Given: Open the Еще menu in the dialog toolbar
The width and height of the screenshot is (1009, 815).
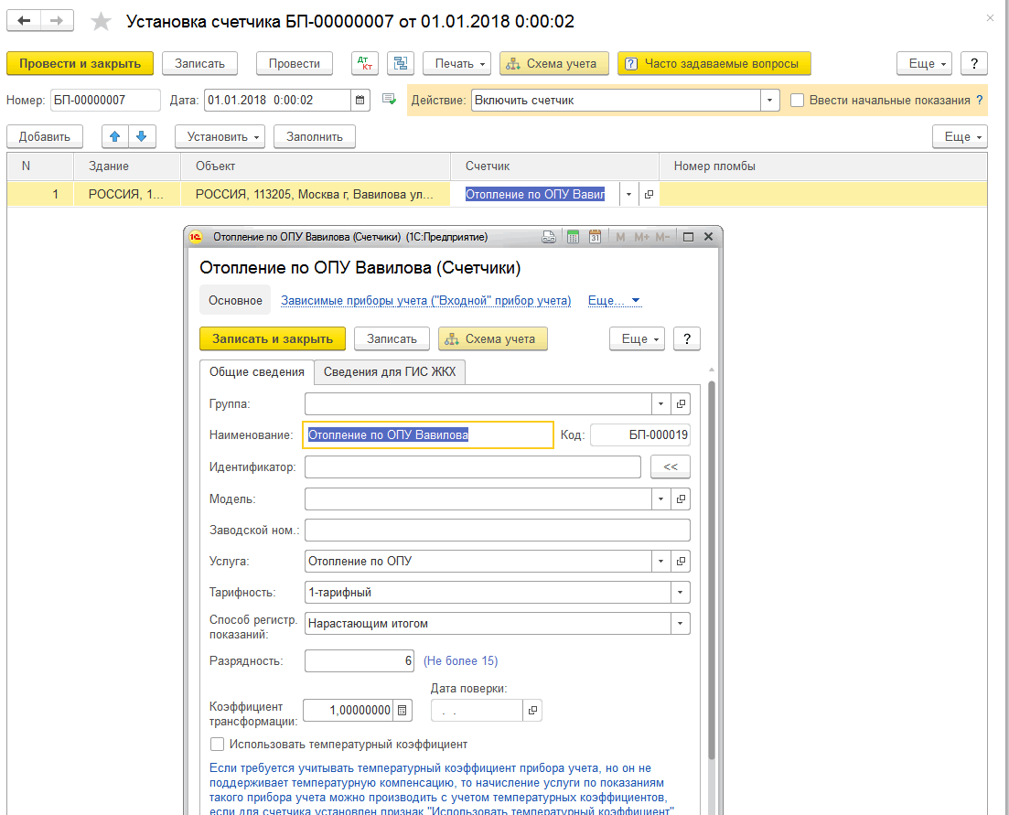Looking at the screenshot, I should coord(637,339).
